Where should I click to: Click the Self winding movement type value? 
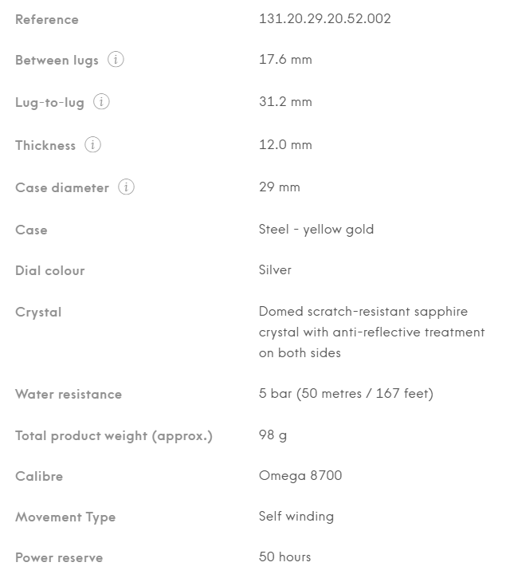(296, 517)
